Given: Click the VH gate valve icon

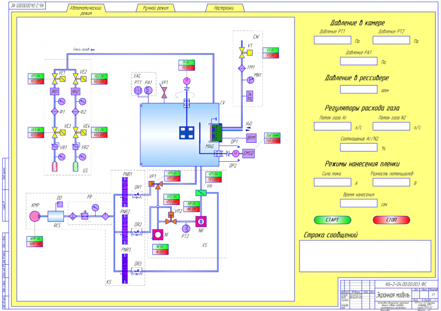Looking at the screenshot, I should pos(201,193).
